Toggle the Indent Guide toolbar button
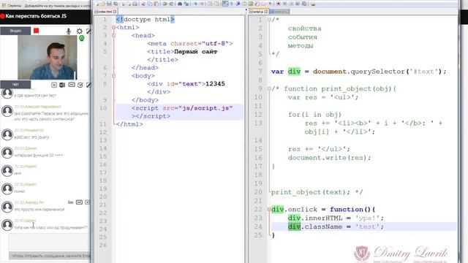Image resolution: width=468 pixels, height=263 pixels. click(238, 4)
